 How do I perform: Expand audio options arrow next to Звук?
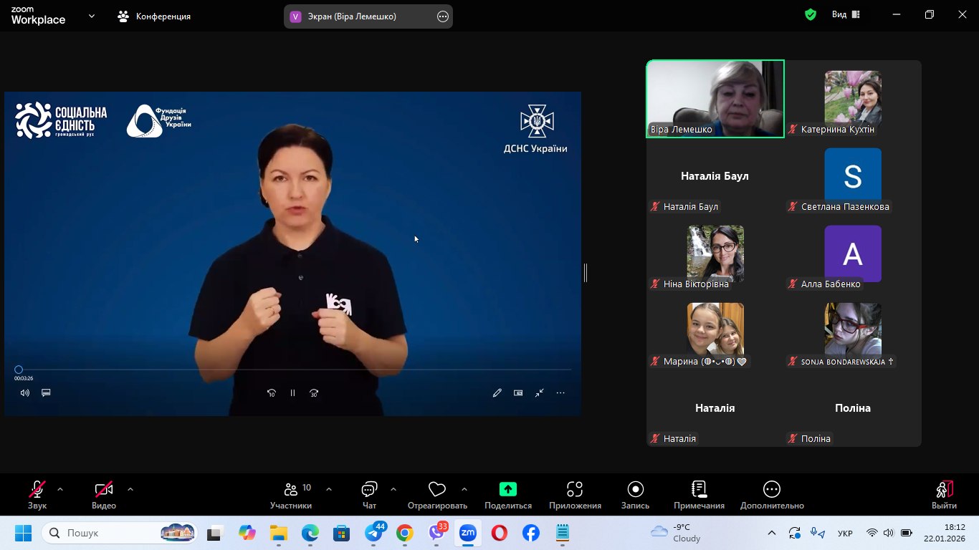click(60, 489)
